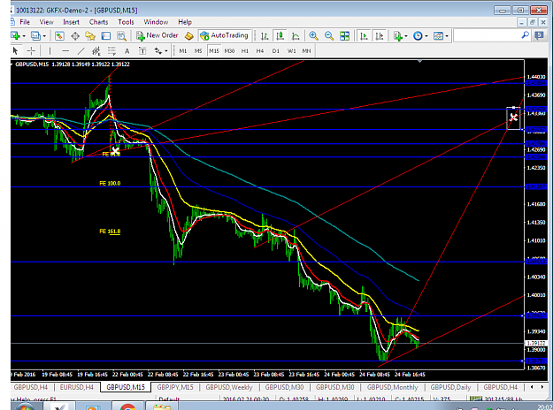Open the Tools menu

[x=126, y=22]
